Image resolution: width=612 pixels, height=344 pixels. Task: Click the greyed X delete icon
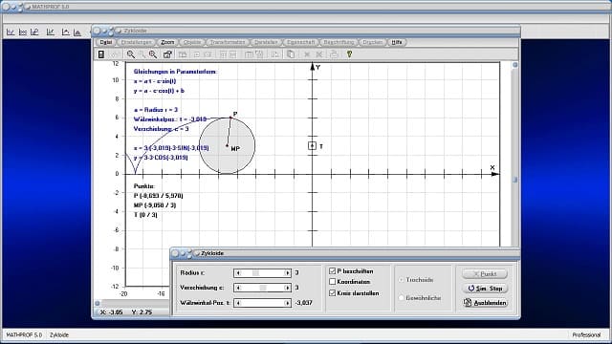(307, 54)
